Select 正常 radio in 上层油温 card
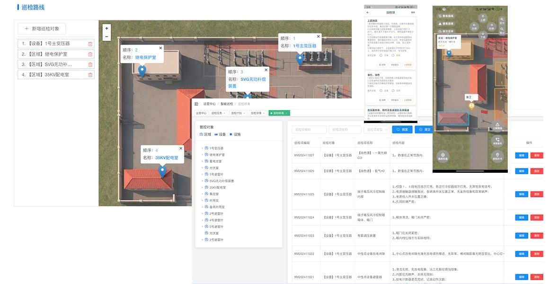Image resolution: width=549 pixels, height=284 pixels. pyautogui.click(x=381, y=55)
